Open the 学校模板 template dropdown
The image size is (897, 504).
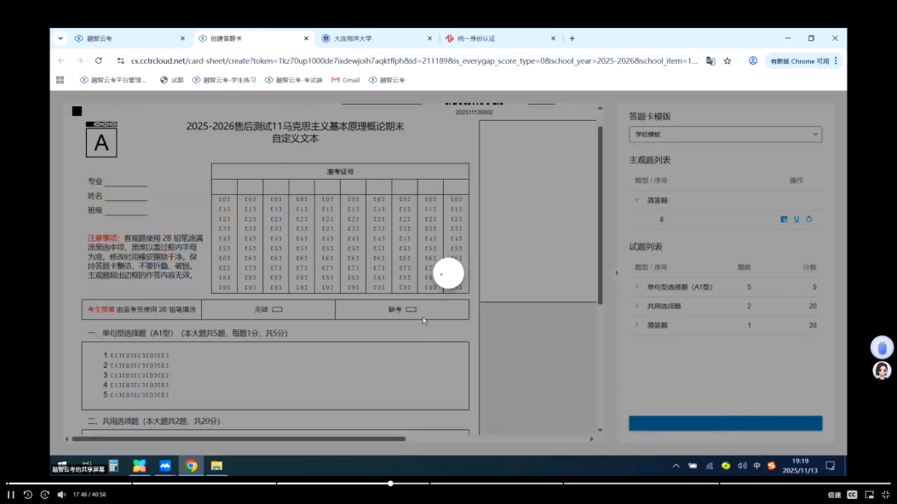[725, 135]
